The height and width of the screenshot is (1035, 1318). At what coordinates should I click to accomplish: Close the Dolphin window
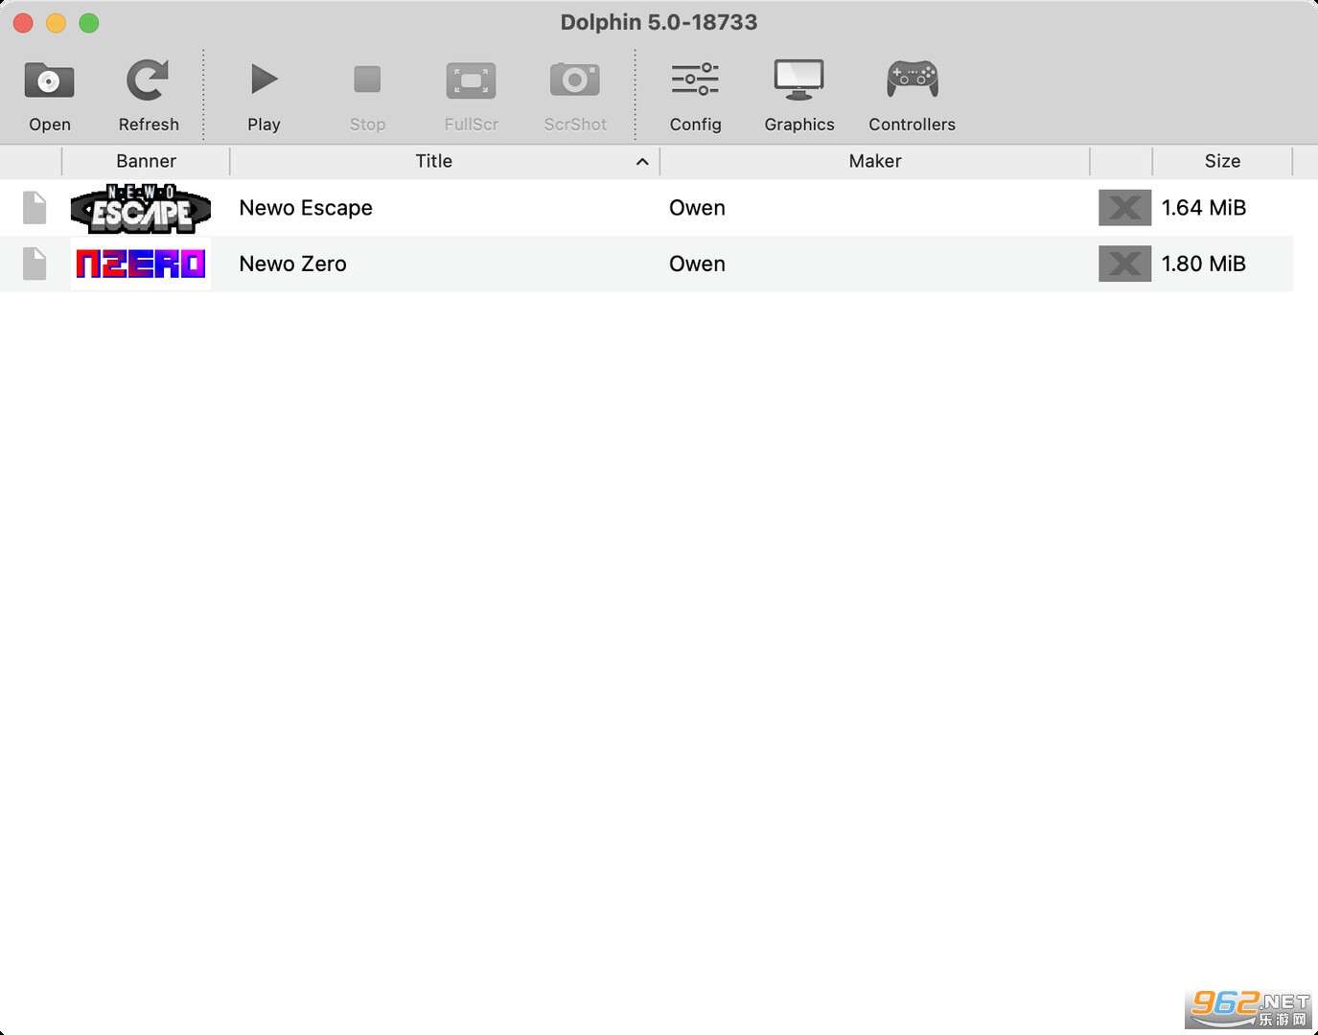tap(24, 23)
